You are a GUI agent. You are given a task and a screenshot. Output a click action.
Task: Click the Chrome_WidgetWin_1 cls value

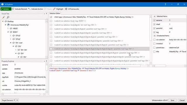[22, 81]
